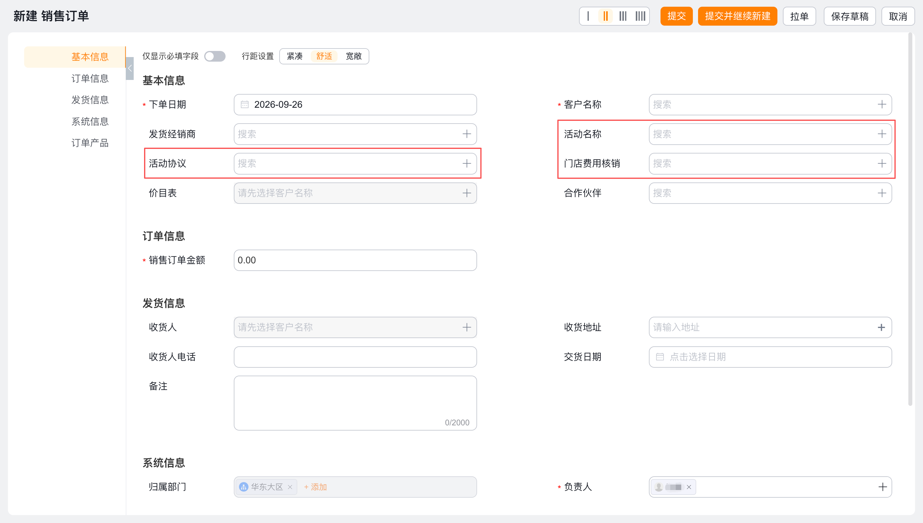923x523 pixels.
Task: Click the 销售订单金额 input field
Action: [x=355, y=260]
